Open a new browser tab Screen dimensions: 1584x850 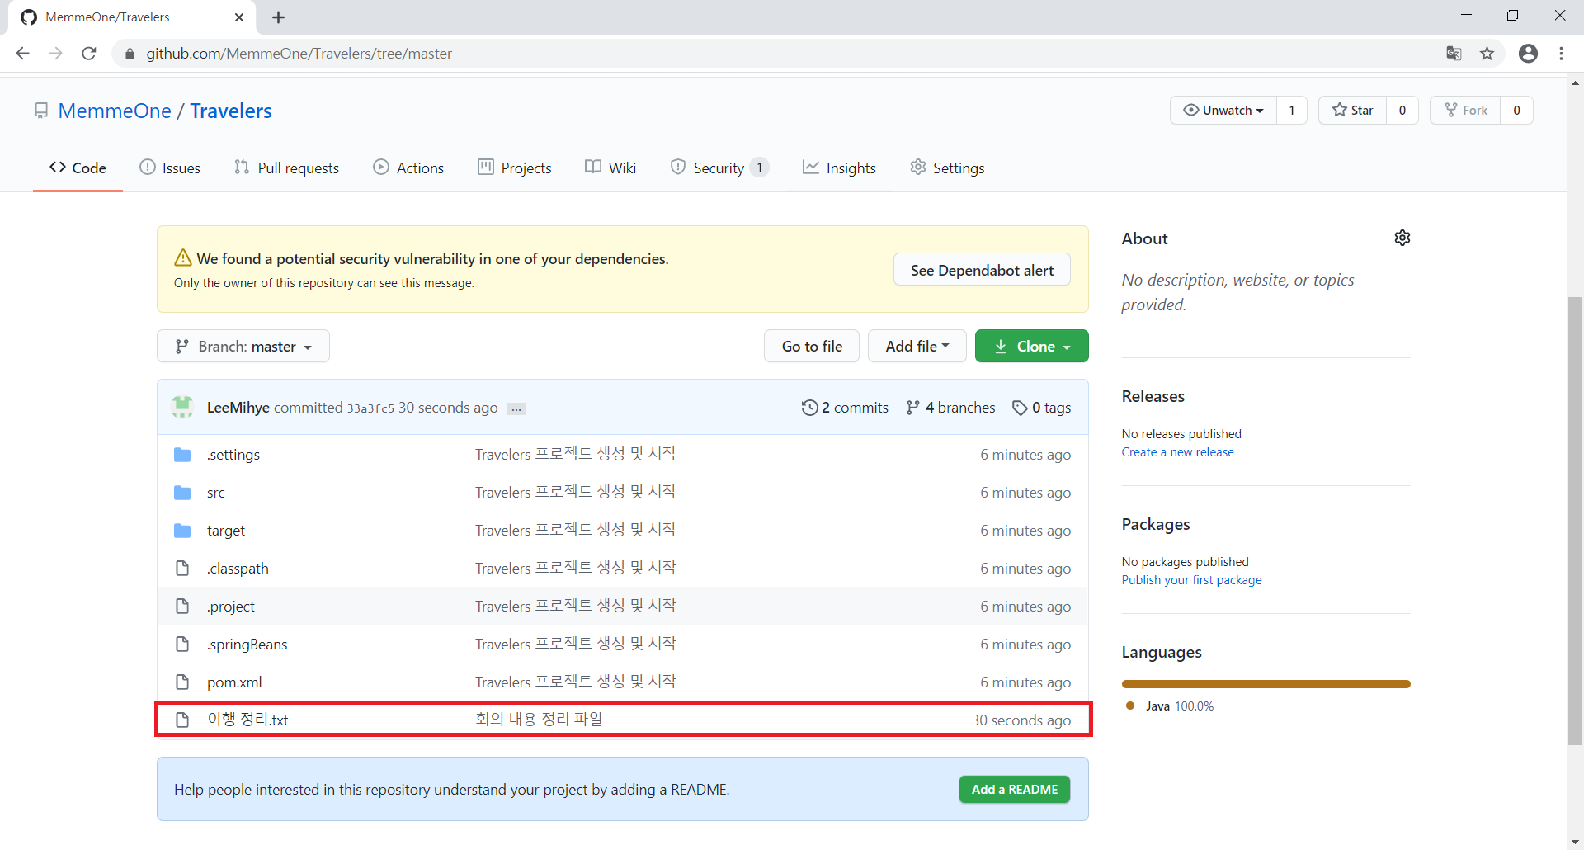coord(278,17)
